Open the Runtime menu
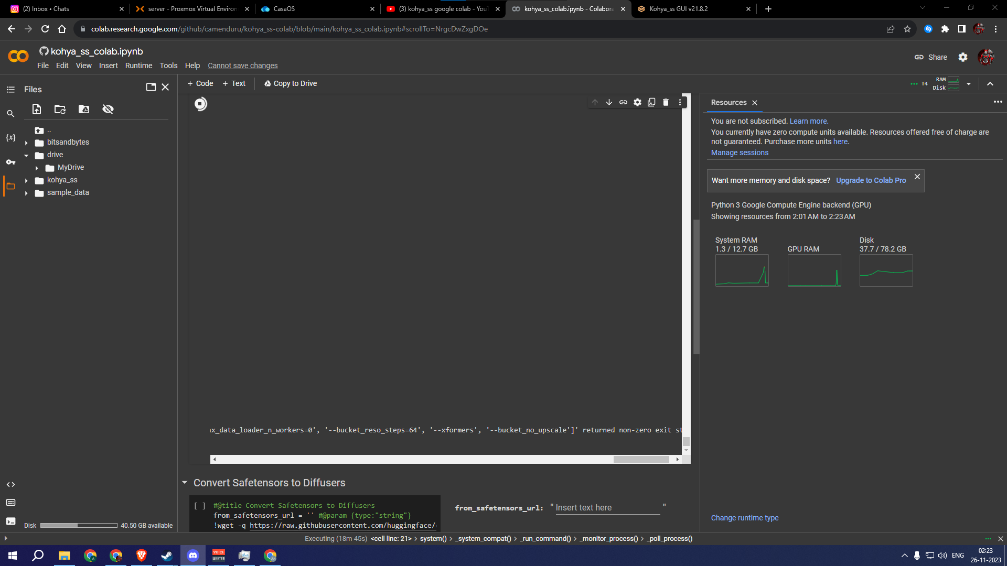This screenshot has width=1007, height=566. point(138,66)
